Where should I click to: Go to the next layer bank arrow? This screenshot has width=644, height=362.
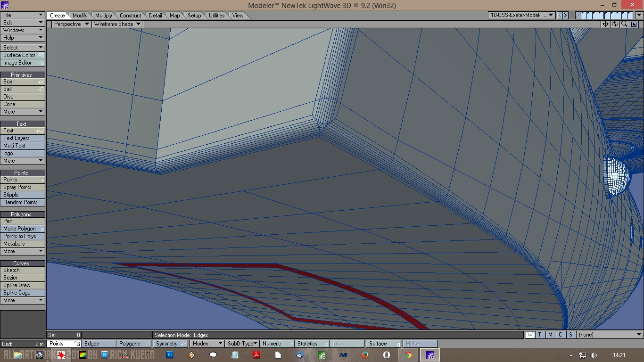click(x=565, y=16)
